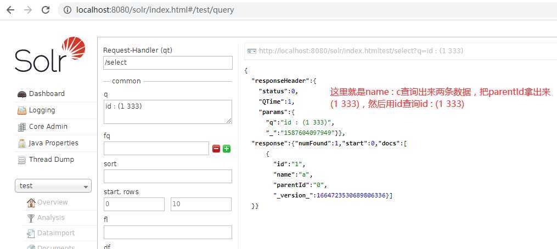Go to the Core Admin page
This screenshot has width=557, height=249.
click(48, 127)
